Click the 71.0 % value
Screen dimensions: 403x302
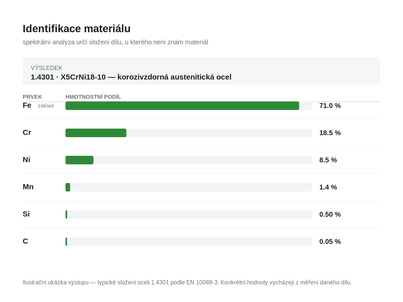[x=330, y=106]
